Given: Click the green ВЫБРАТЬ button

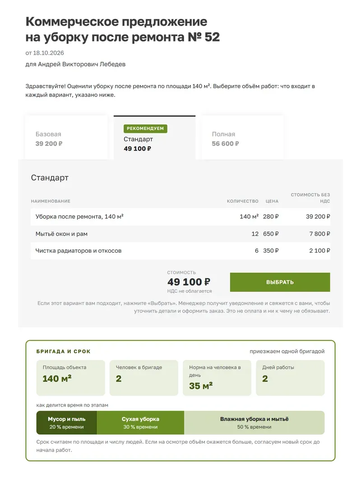Looking at the screenshot, I should (280, 282).
